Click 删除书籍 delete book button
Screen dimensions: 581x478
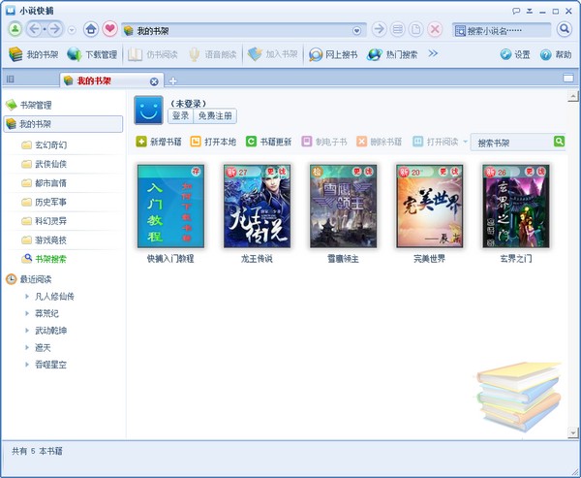[380, 142]
